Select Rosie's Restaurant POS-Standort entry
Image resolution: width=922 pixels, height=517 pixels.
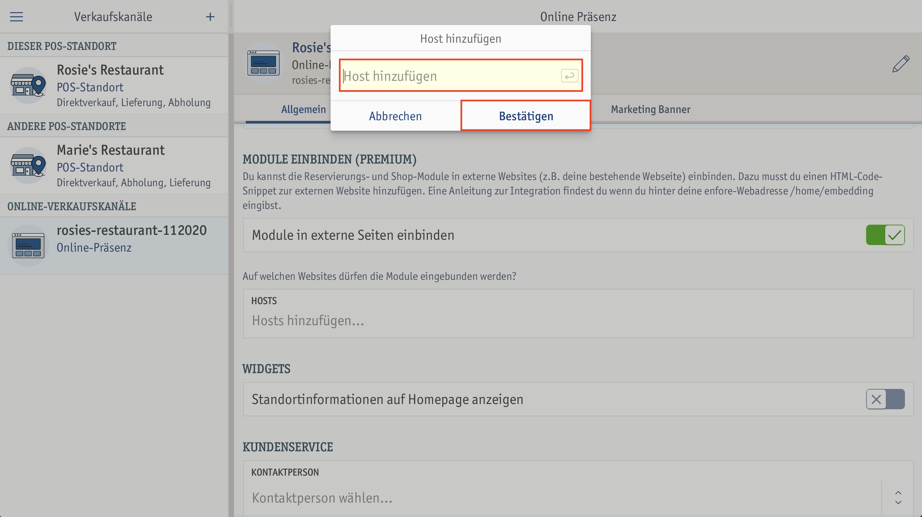tap(114, 85)
